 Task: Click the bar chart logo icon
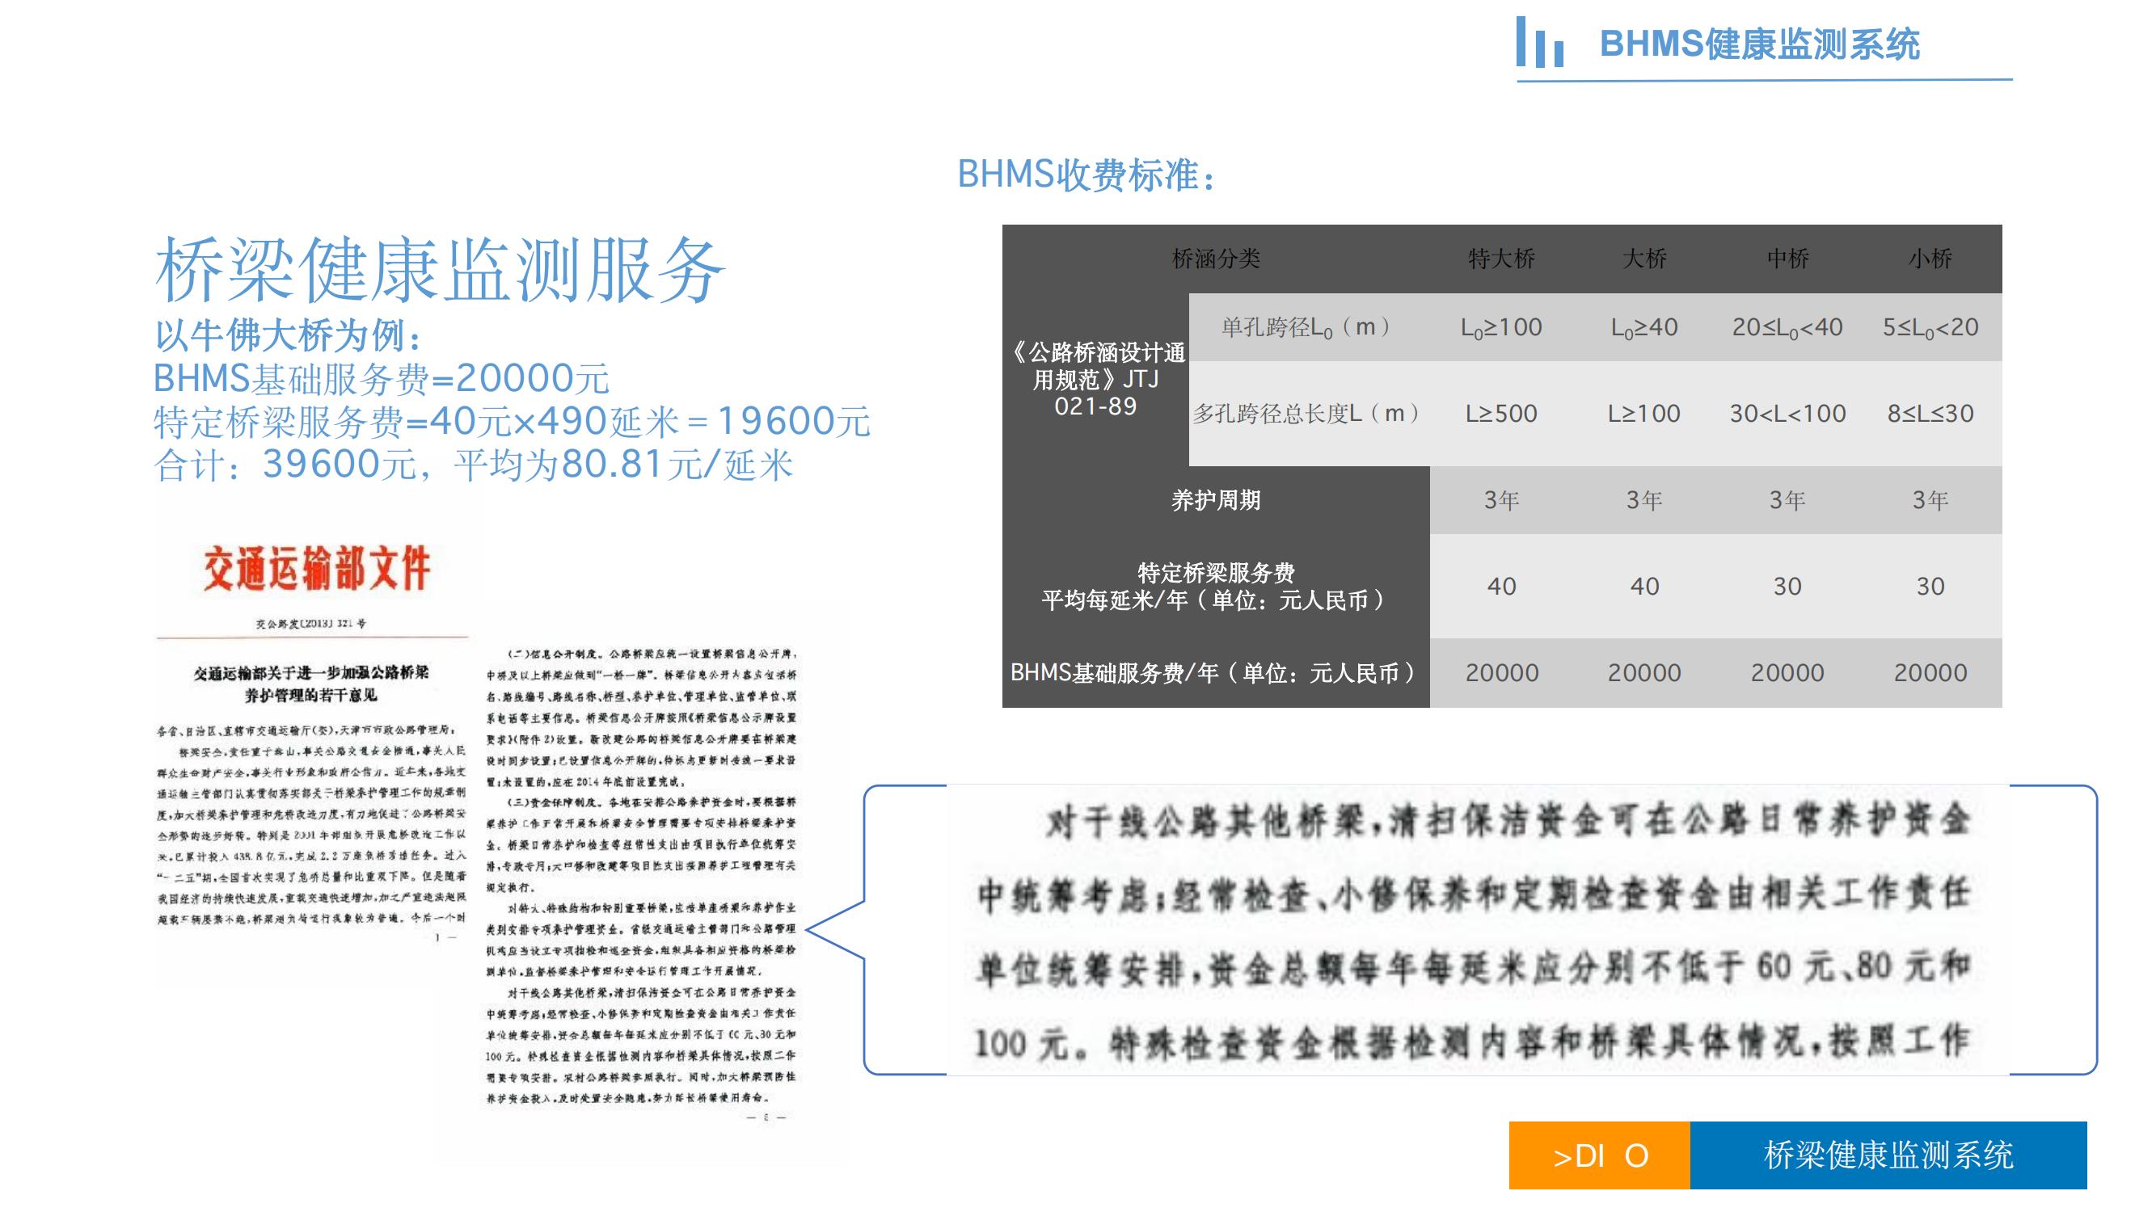tap(1539, 42)
